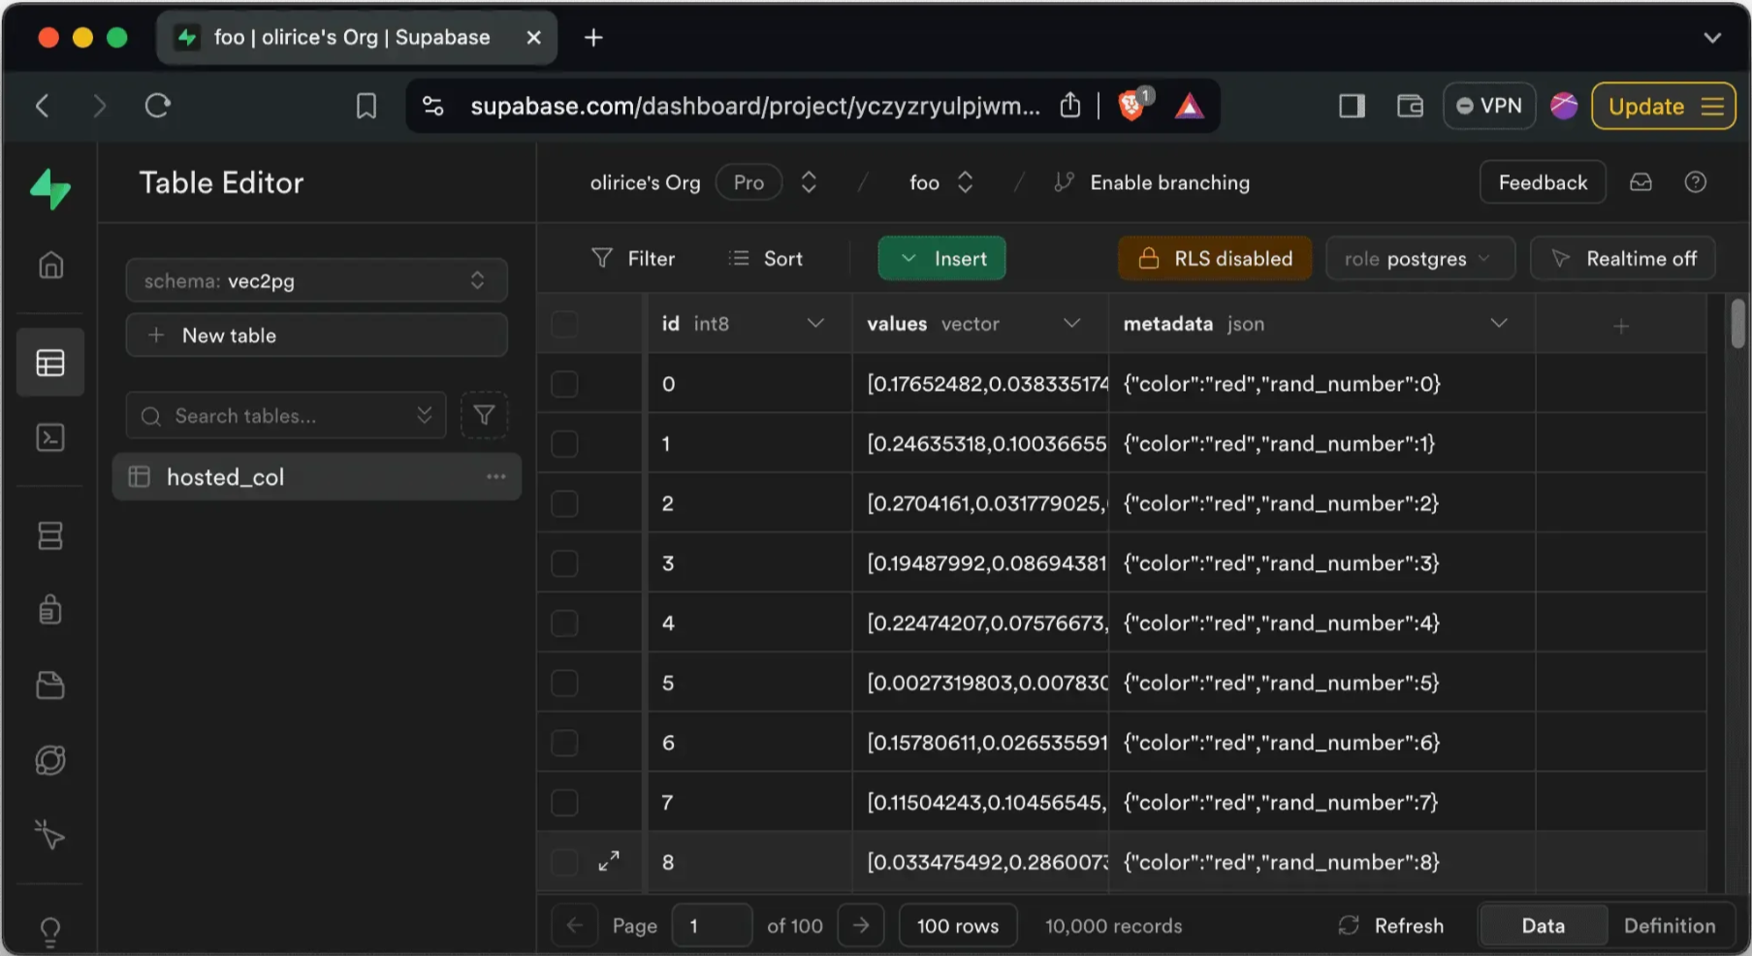Screen dimensions: 1752x956
Task: Click in the Search tables field
Action: point(286,415)
